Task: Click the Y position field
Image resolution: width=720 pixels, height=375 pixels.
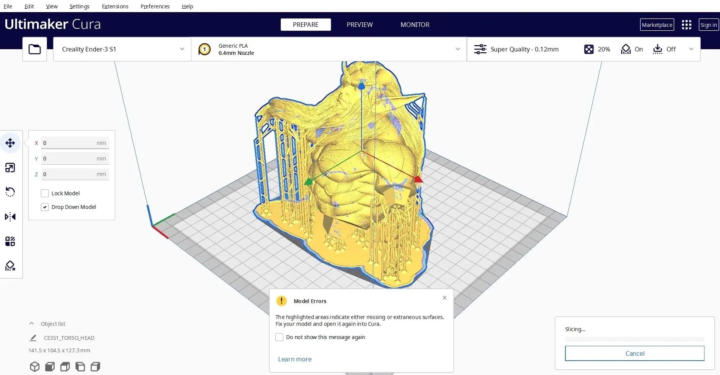Action: coord(75,159)
